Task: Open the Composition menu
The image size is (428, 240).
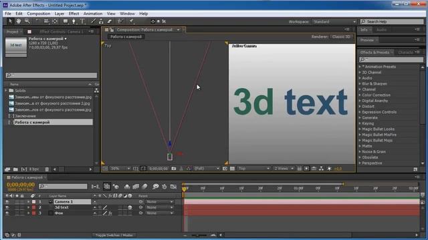Action: (39, 13)
